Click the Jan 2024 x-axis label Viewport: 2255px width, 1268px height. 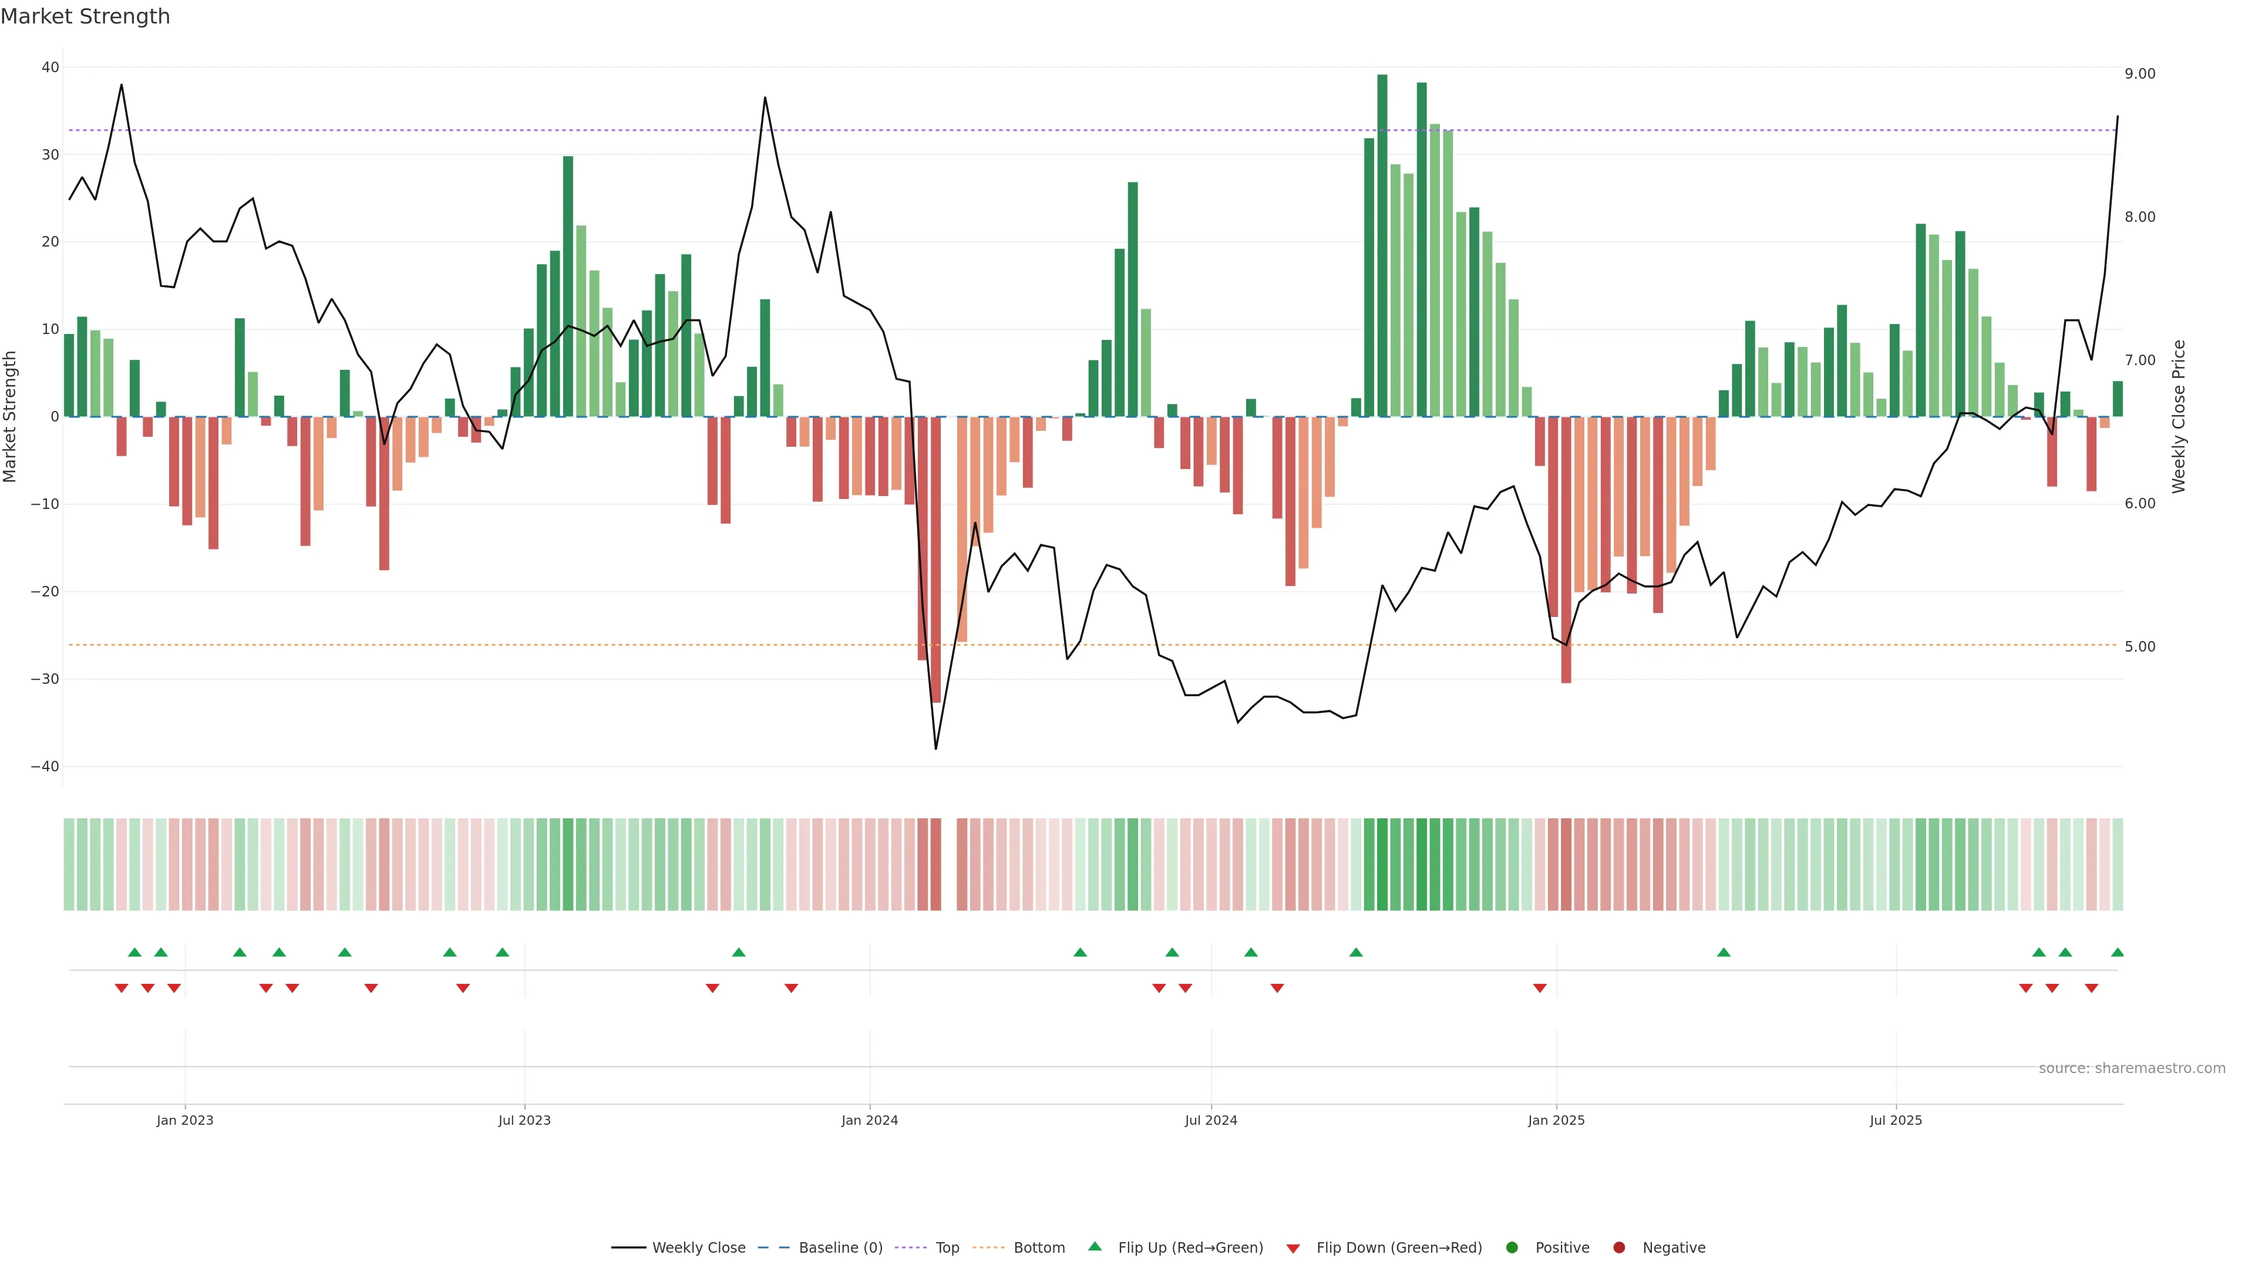pos(869,1120)
